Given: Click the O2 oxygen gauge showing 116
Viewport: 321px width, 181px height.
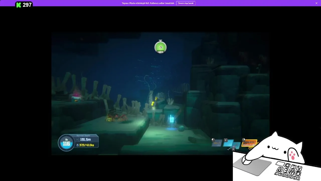Looking at the screenshot, I should point(66,143).
